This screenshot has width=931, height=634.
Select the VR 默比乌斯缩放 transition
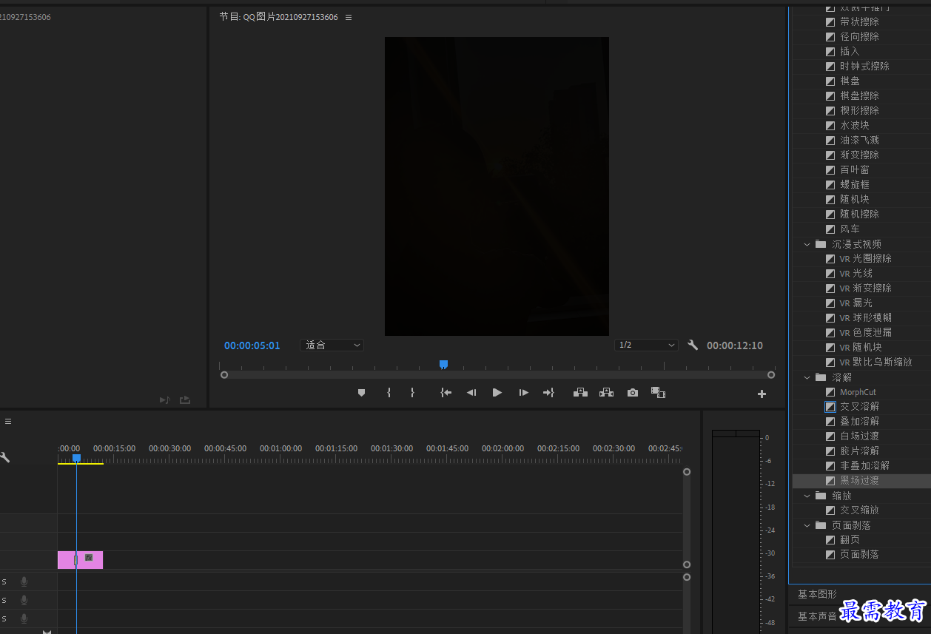(x=876, y=362)
